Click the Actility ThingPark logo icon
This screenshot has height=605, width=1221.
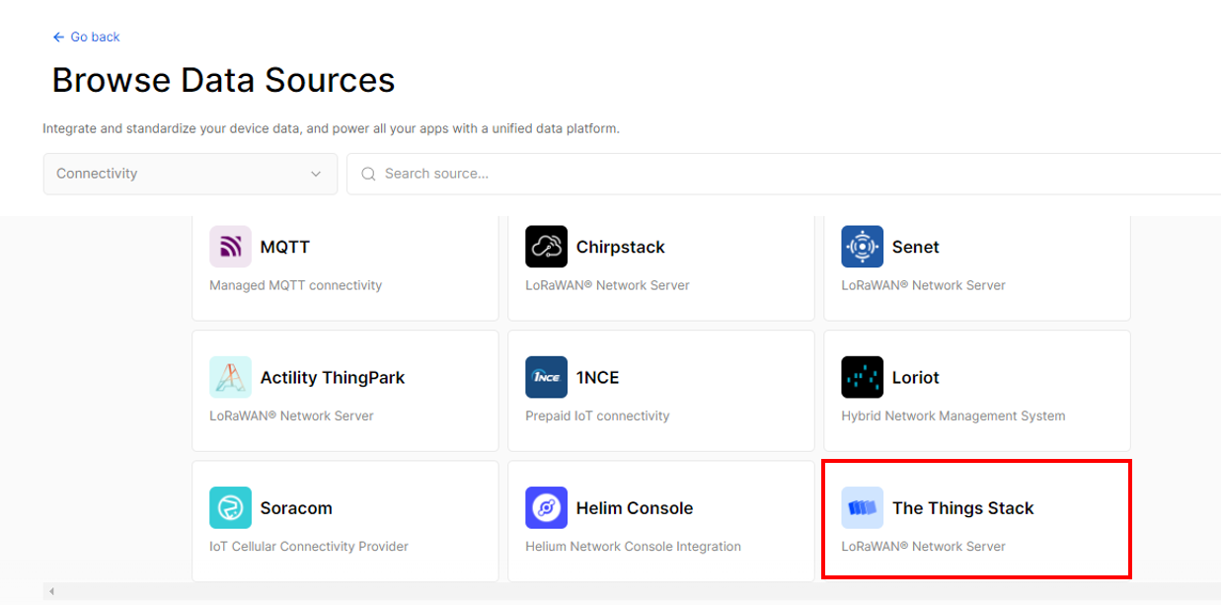[230, 377]
